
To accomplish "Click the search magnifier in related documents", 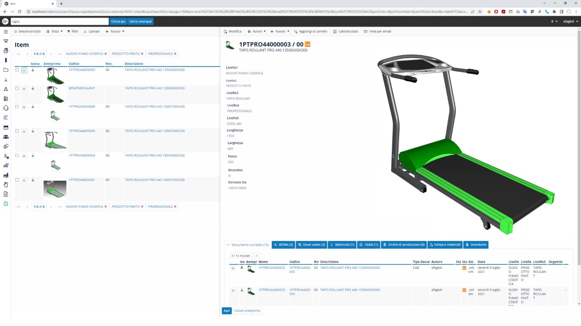I will 256,256.
